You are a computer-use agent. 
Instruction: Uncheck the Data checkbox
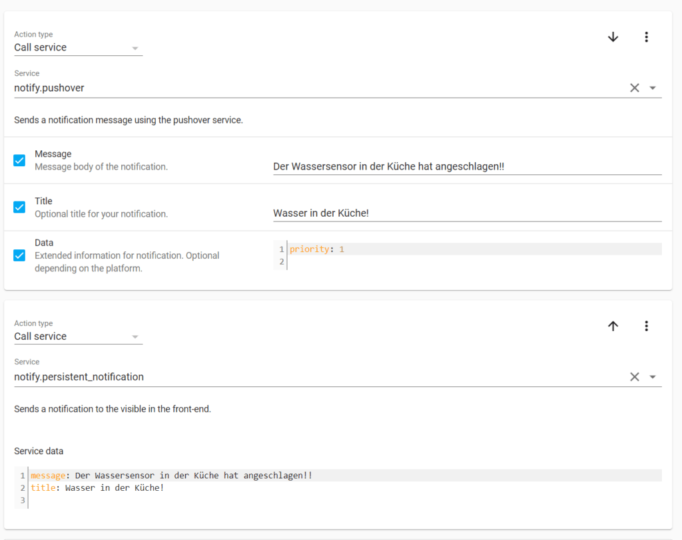pyautogui.click(x=19, y=255)
